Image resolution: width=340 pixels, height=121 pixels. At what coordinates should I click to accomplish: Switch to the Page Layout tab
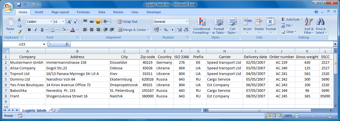(x=60, y=12)
